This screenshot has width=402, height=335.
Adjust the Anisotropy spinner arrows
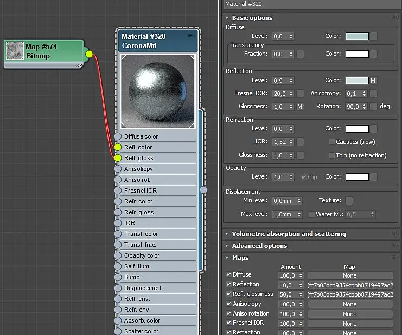click(x=364, y=94)
